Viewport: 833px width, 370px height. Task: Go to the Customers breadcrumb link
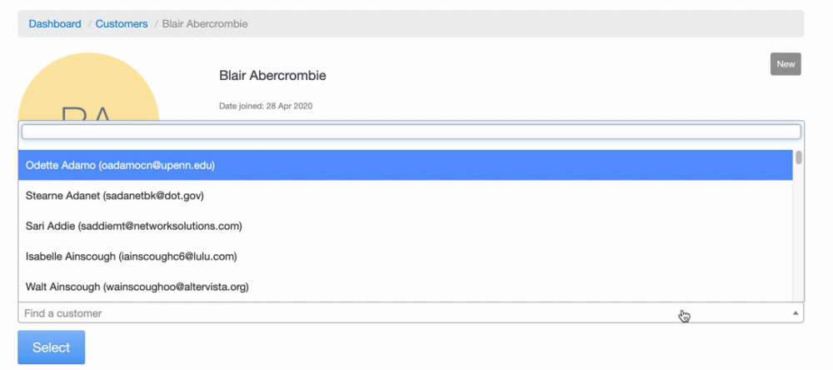(122, 24)
